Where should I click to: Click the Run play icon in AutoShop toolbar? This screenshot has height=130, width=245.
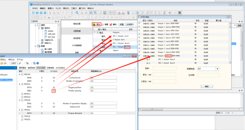110,13
